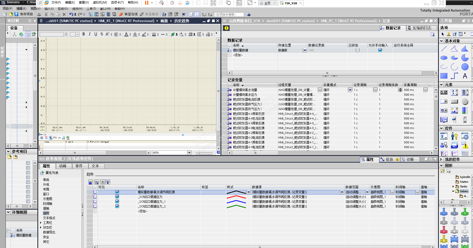Click Bold formatting in the screen editor
This screenshot has width=473, height=248.
[x=84, y=34]
